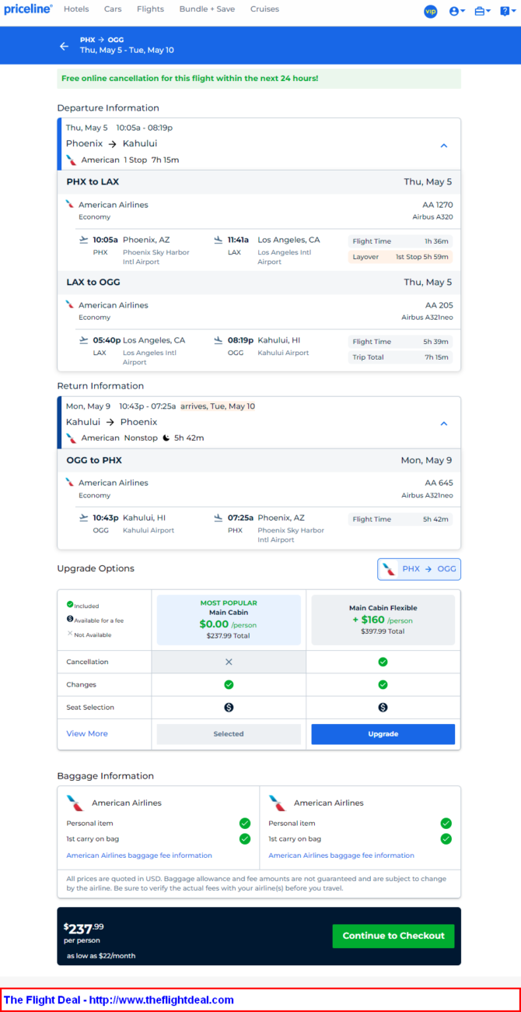The width and height of the screenshot is (521, 1012).
Task: Click the View More link
Action: click(87, 733)
